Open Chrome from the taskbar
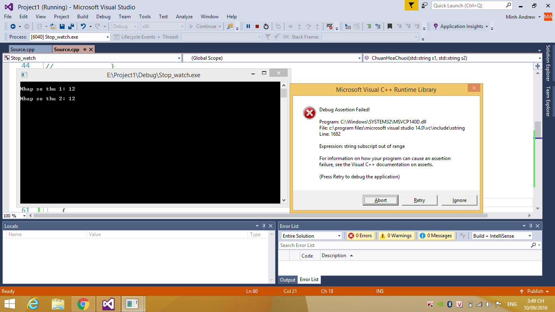Image resolution: width=555 pixels, height=312 pixels. tap(83, 304)
